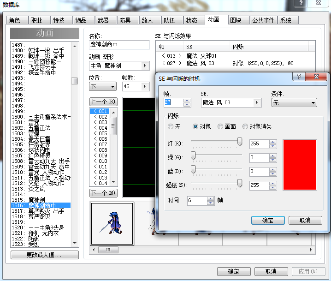Image resolution: width=331 pixels, height=281 pixels.
Task: Increase frame value with up spinner arrow
Action: click(x=187, y=101)
